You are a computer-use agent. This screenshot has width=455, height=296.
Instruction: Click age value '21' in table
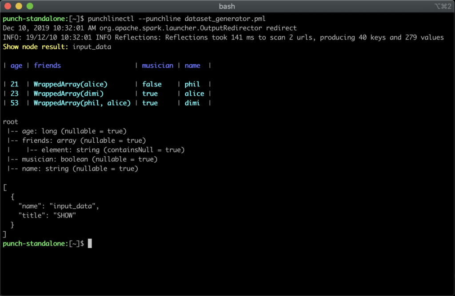15,84
